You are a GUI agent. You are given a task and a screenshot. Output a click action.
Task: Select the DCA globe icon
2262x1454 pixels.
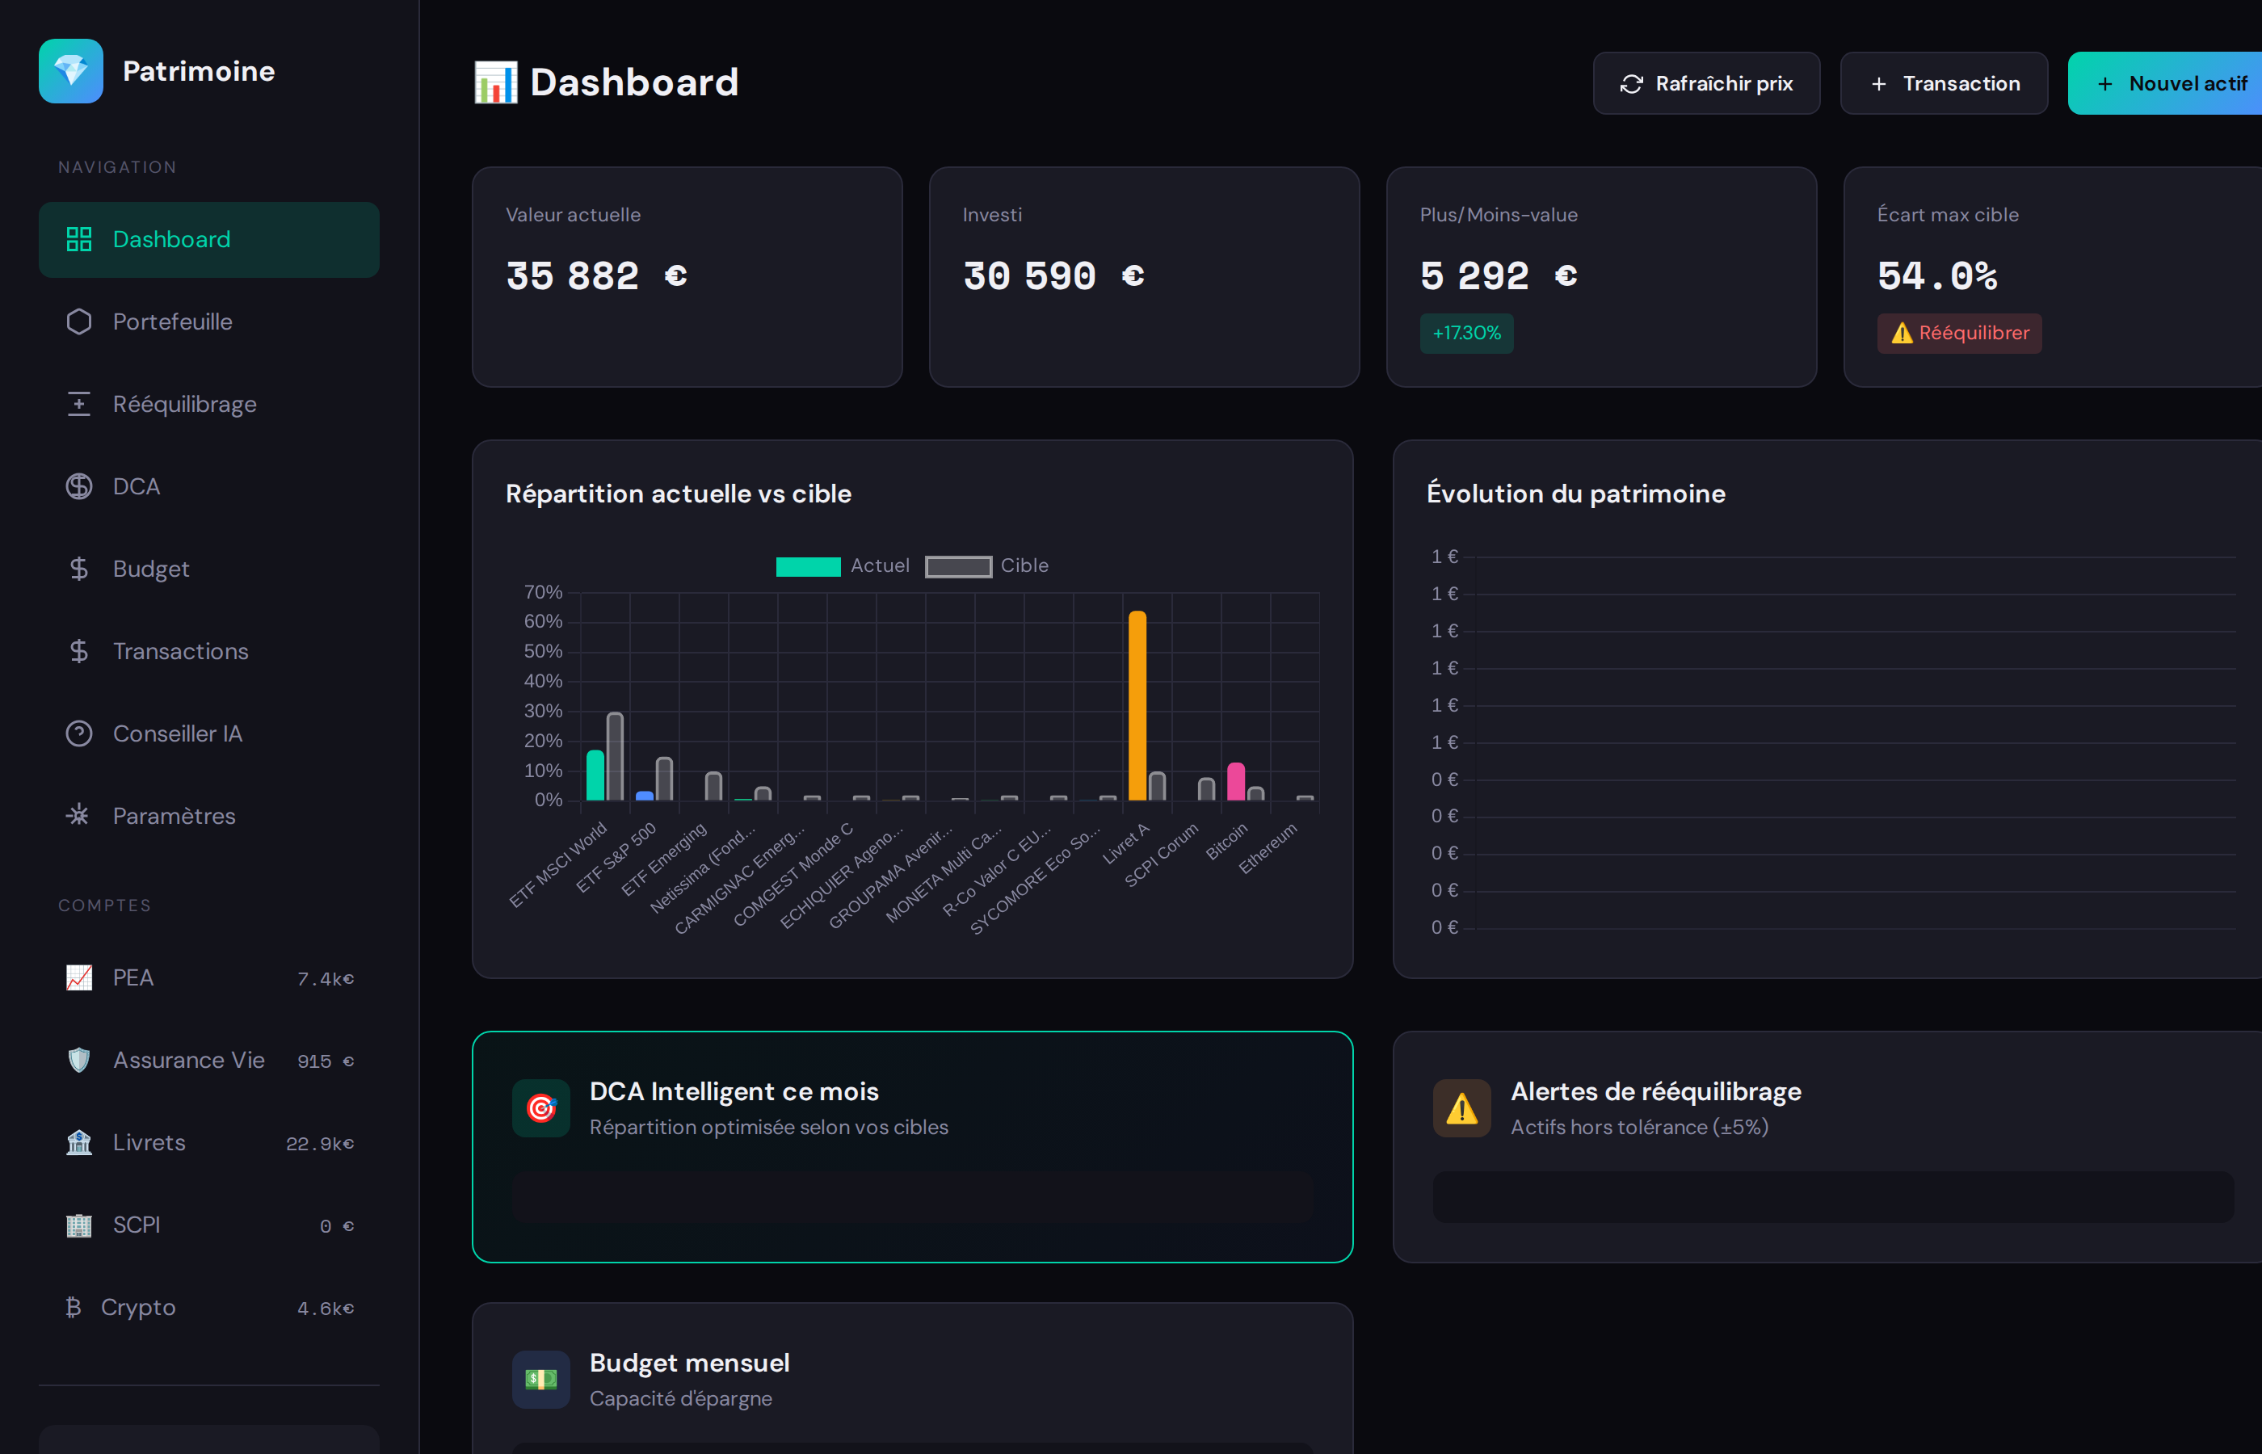79,485
